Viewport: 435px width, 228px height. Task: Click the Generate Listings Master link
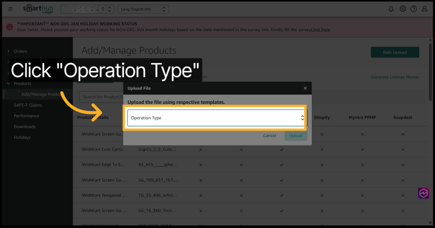click(x=394, y=77)
